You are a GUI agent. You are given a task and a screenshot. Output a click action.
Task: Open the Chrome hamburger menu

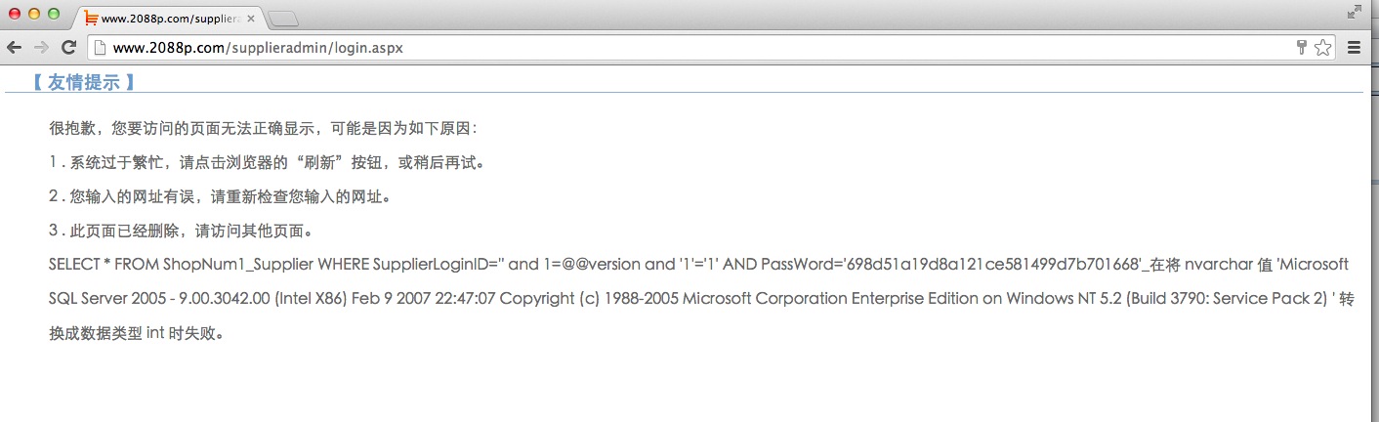coord(1355,47)
